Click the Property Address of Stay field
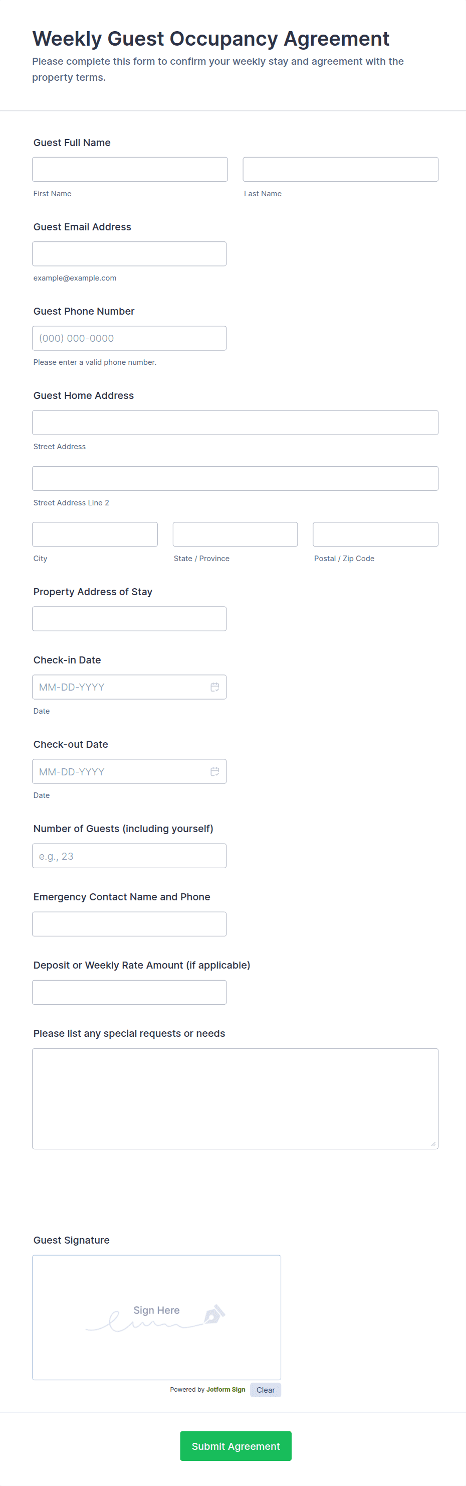Viewport: 466px width, 1486px height. (x=129, y=618)
